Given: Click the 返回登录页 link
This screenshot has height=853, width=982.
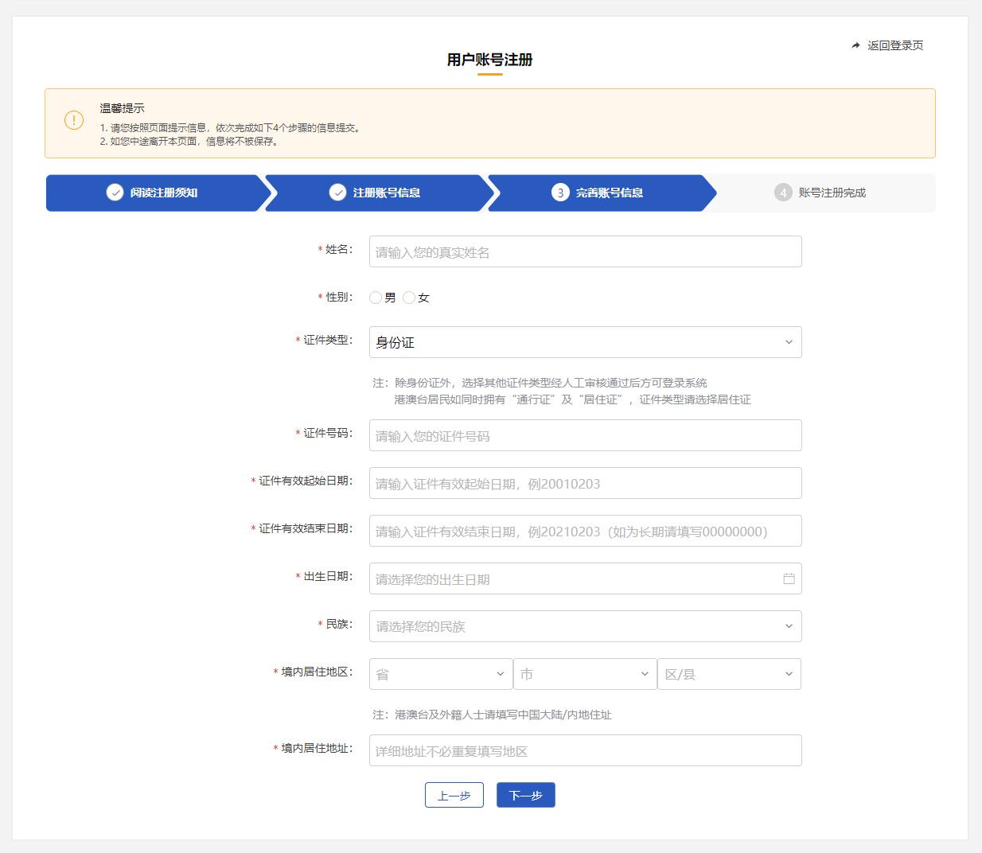Looking at the screenshot, I should [894, 46].
